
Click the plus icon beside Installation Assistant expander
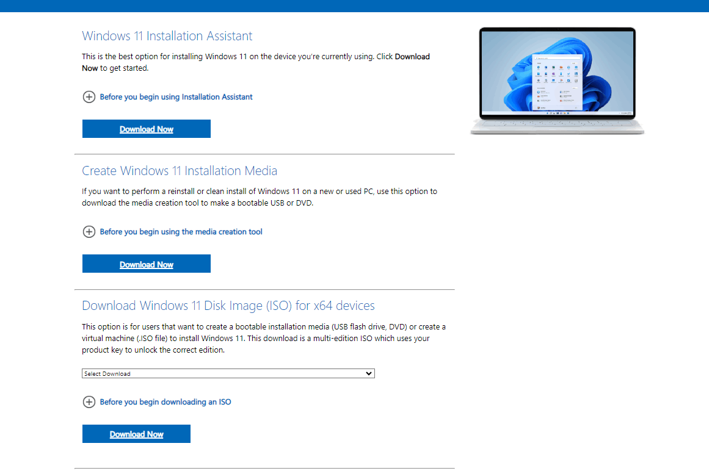coord(89,97)
